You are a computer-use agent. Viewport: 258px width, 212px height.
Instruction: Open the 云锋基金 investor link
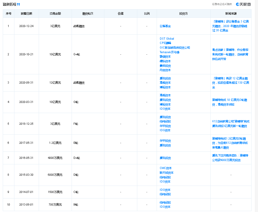click(165, 26)
